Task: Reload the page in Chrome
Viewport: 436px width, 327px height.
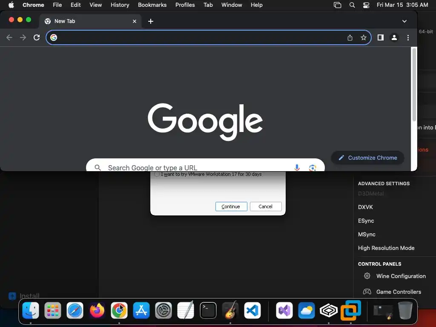Action: tap(37, 37)
